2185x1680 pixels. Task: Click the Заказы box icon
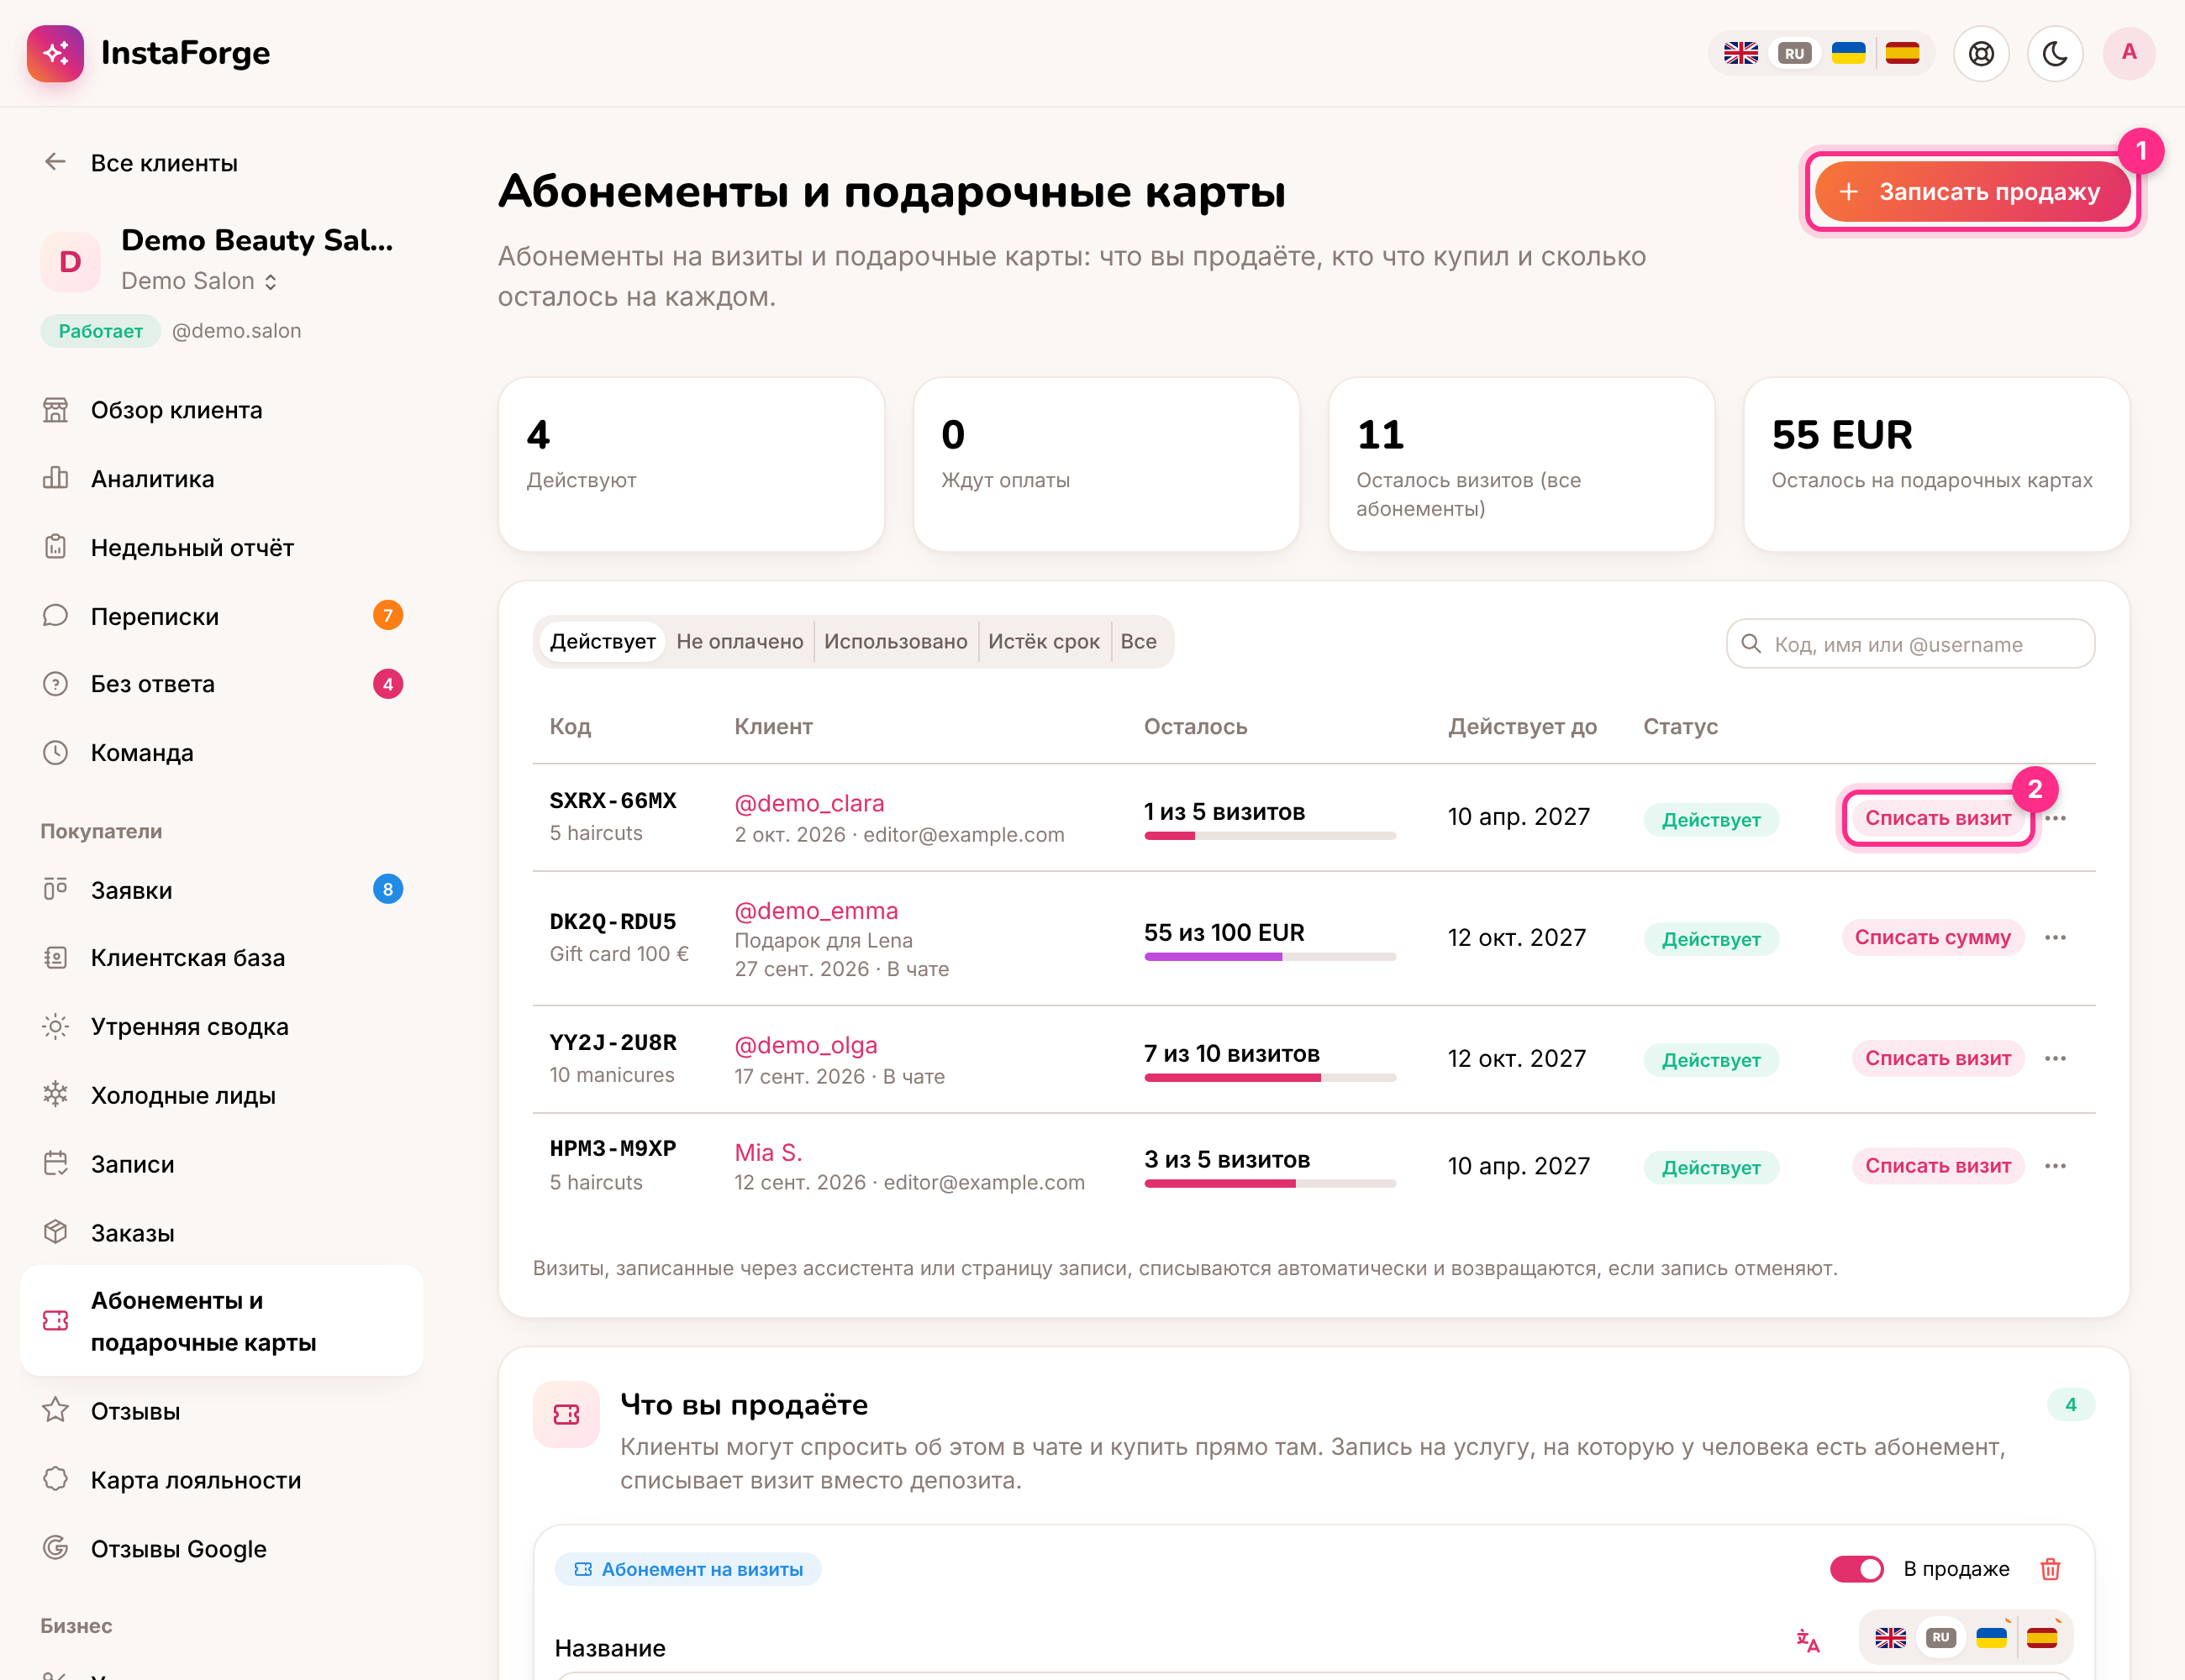coord(55,1232)
